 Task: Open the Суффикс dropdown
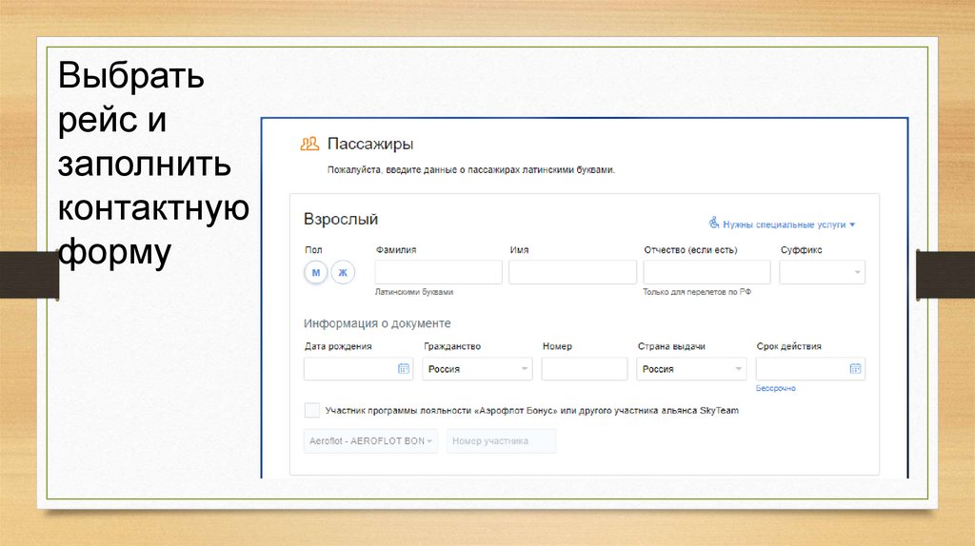tap(822, 272)
